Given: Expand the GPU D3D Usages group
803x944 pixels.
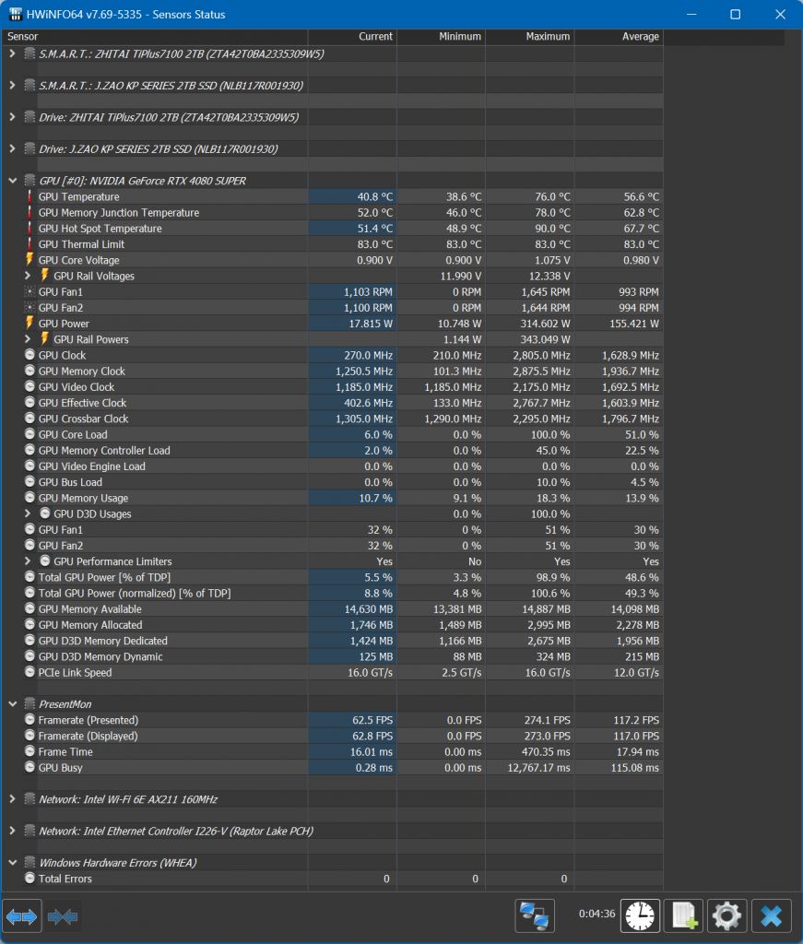Looking at the screenshot, I should point(28,514).
